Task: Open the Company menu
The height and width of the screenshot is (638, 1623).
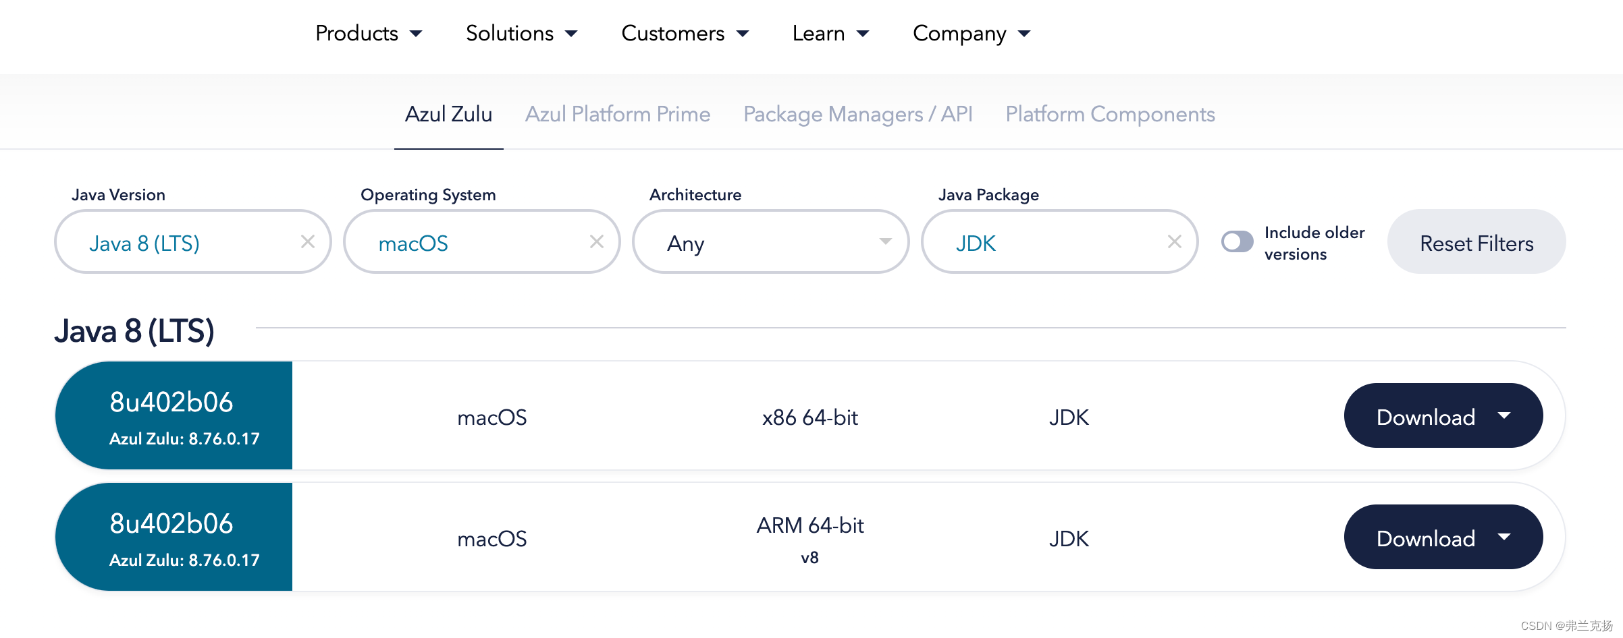Action: (x=972, y=33)
